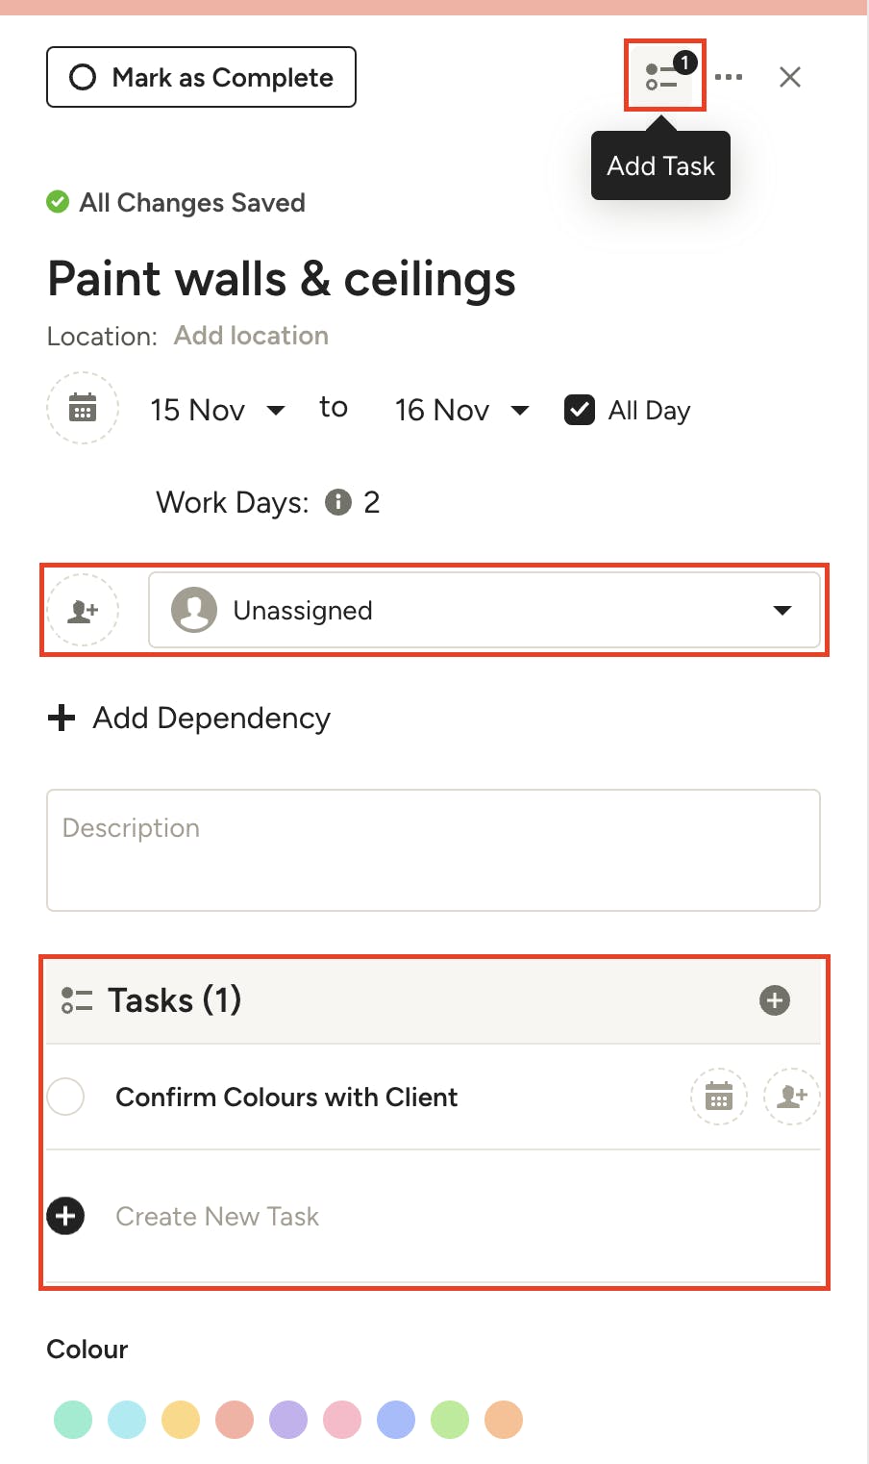Viewport: 869px width, 1464px height.
Task: Click into the Description text field
Action: click(433, 850)
